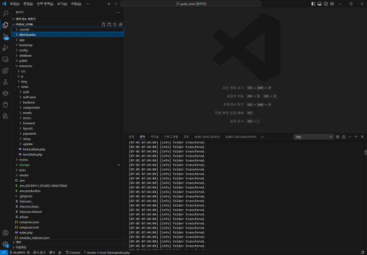Expand the vendor folder
The image size is (367, 255).
point(68,175)
